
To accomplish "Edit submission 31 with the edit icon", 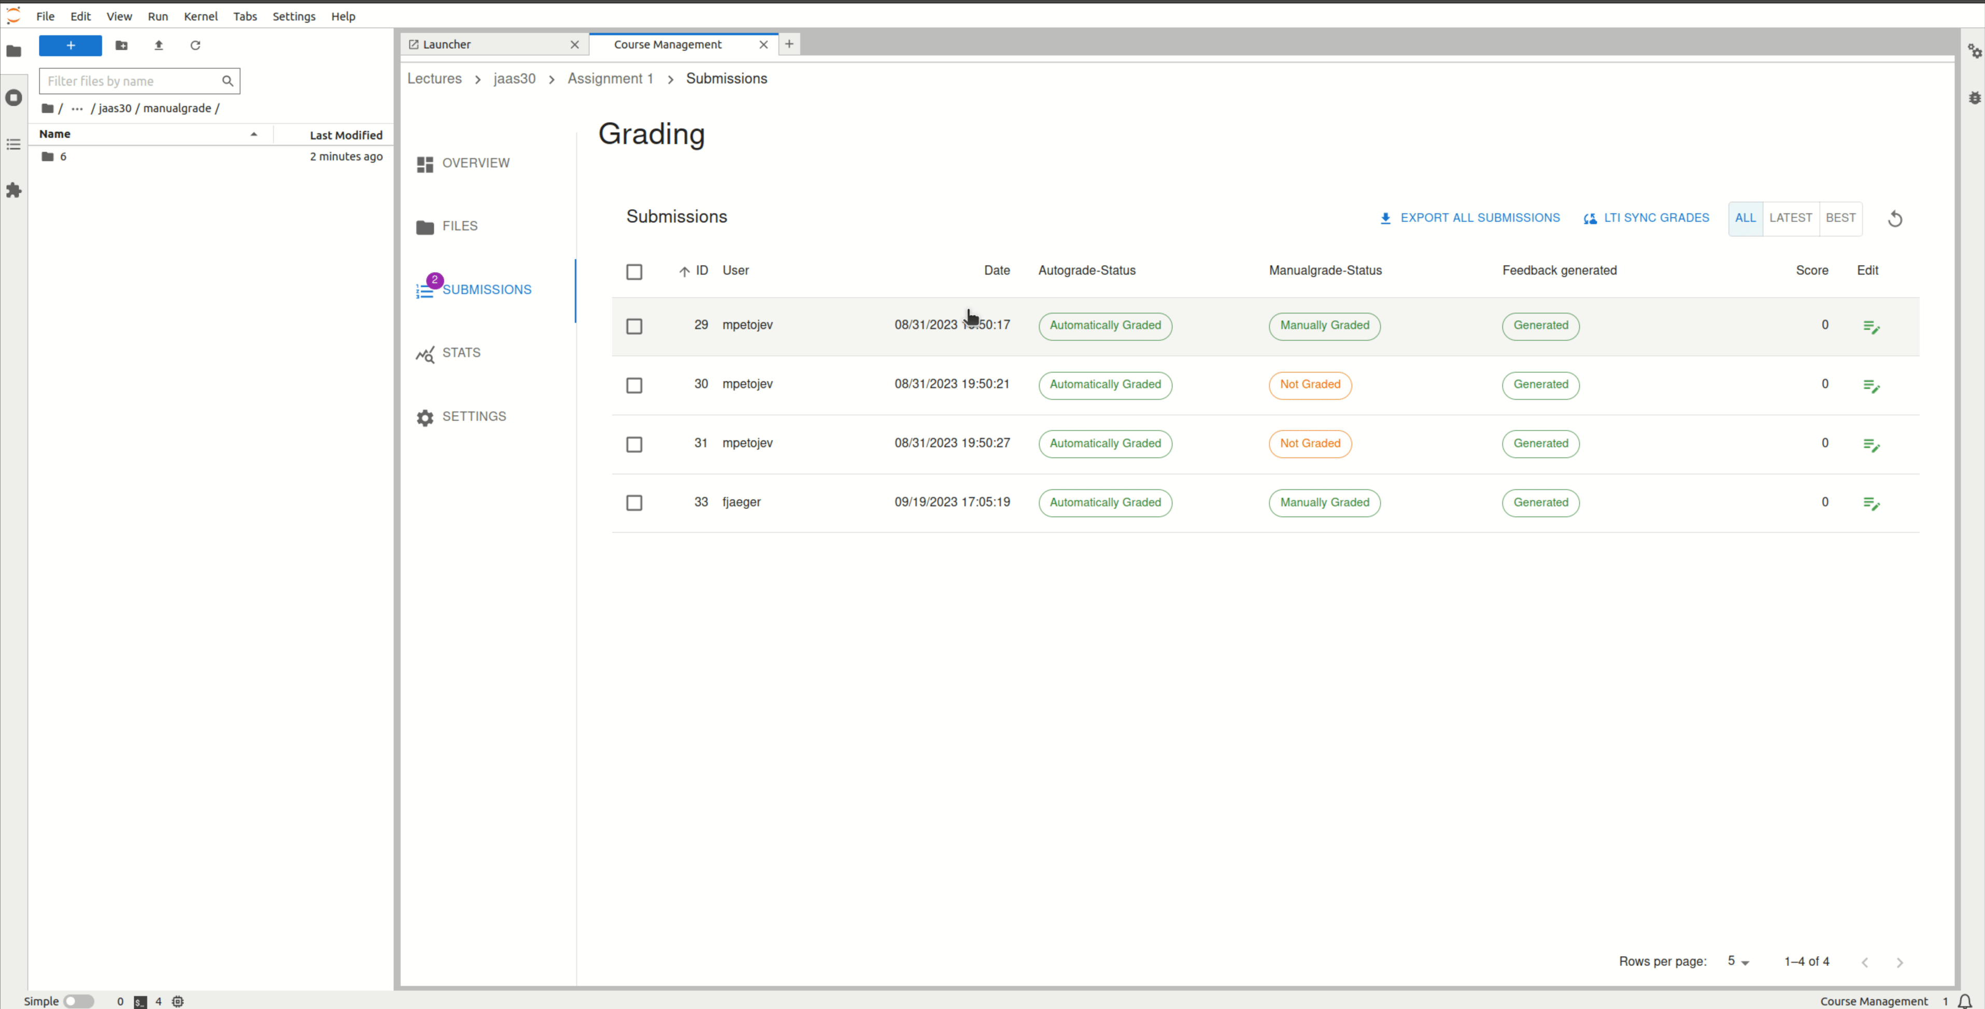I will point(1871,445).
